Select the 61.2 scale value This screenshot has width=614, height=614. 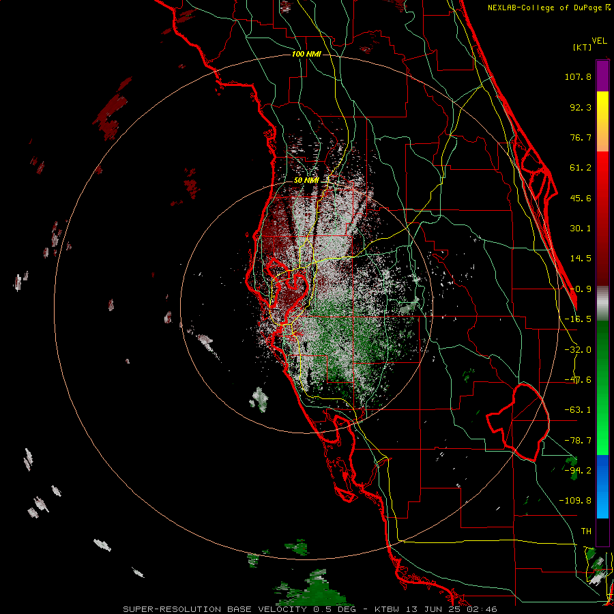pyautogui.click(x=581, y=168)
